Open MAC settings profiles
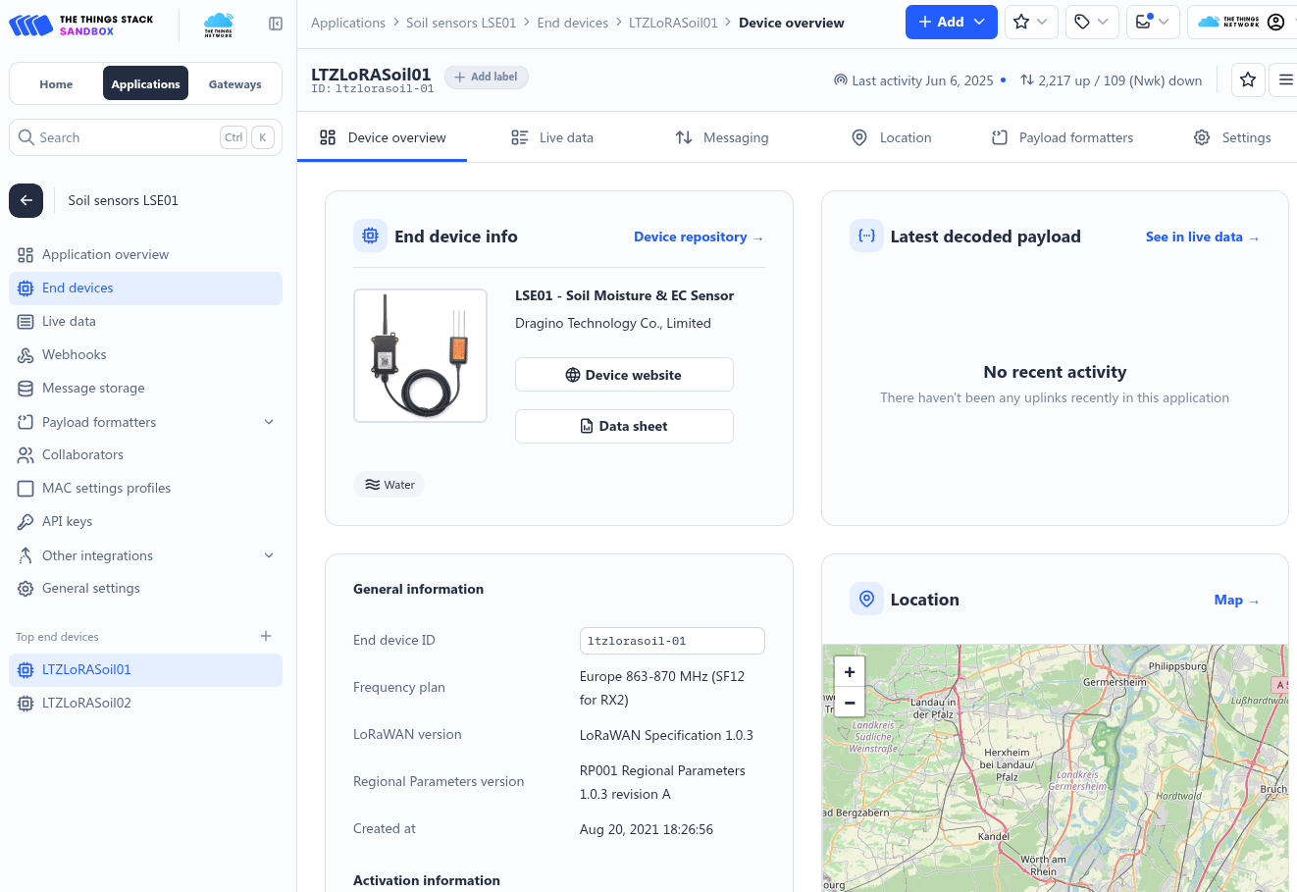 (x=145, y=489)
